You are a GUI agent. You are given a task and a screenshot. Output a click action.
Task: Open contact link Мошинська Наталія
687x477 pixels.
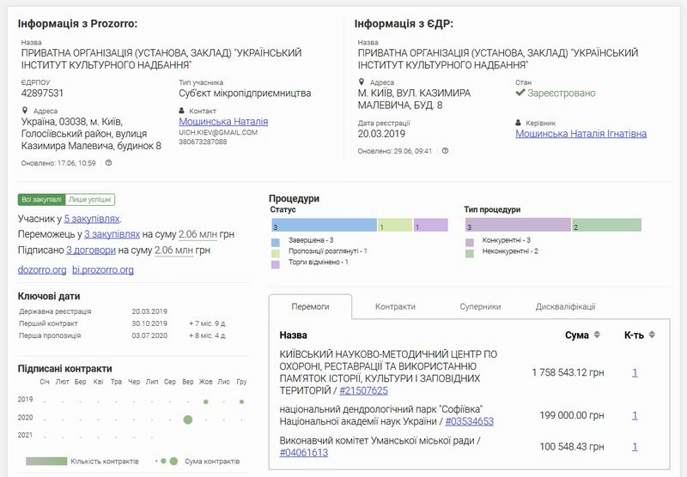(223, 122)
